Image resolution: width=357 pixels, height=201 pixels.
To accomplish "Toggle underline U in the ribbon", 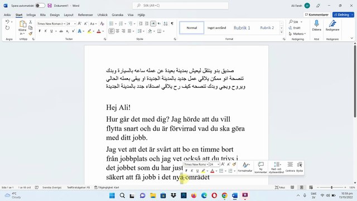I will tap(51, 31).
